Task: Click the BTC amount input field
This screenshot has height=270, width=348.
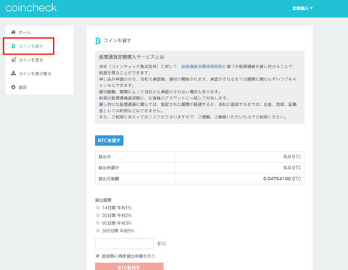Action: (124, 244)
